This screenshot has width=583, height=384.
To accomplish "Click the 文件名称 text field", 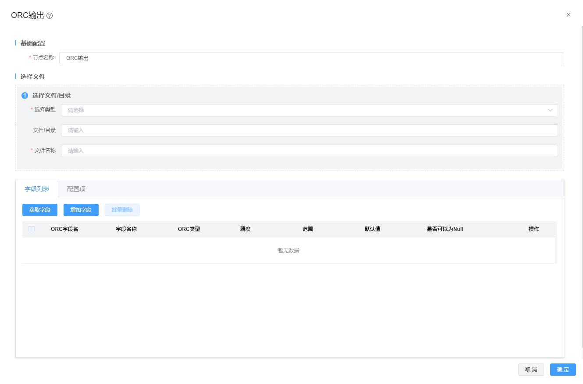I will pyautogui.click(x=309, y=151).
